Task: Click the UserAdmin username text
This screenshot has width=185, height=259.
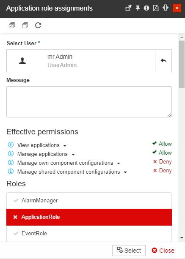Action: pos(62,65)
